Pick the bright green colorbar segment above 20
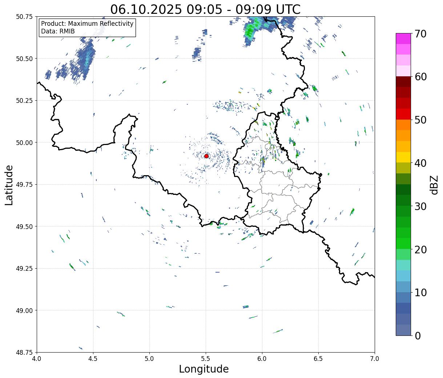Image resolution: width=443 pixels, height=378 pixels. (x=403, y=244)
